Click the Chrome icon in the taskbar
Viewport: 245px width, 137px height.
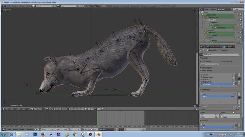75,134
